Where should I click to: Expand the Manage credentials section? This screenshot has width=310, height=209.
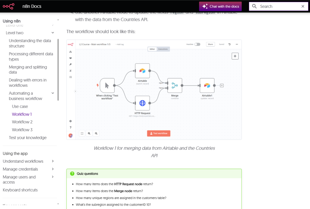pos(53,169)
